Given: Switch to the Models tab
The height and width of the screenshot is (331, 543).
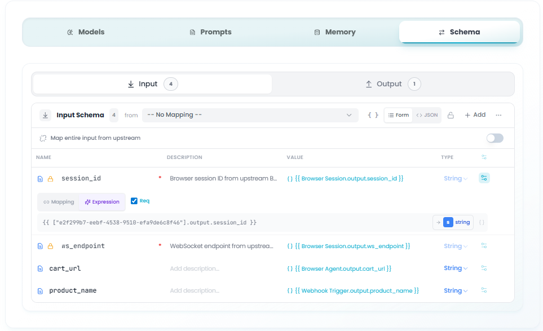Looking at the screenshot, I should pyautogui.click(x=86, y=32).
